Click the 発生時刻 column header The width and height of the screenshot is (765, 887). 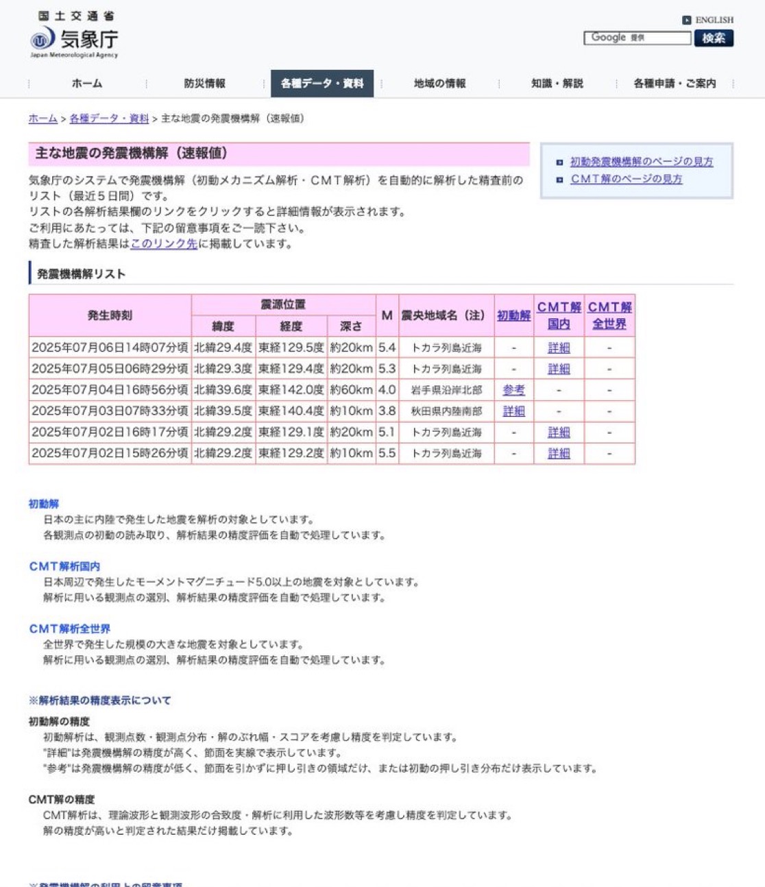pos(110,315)
